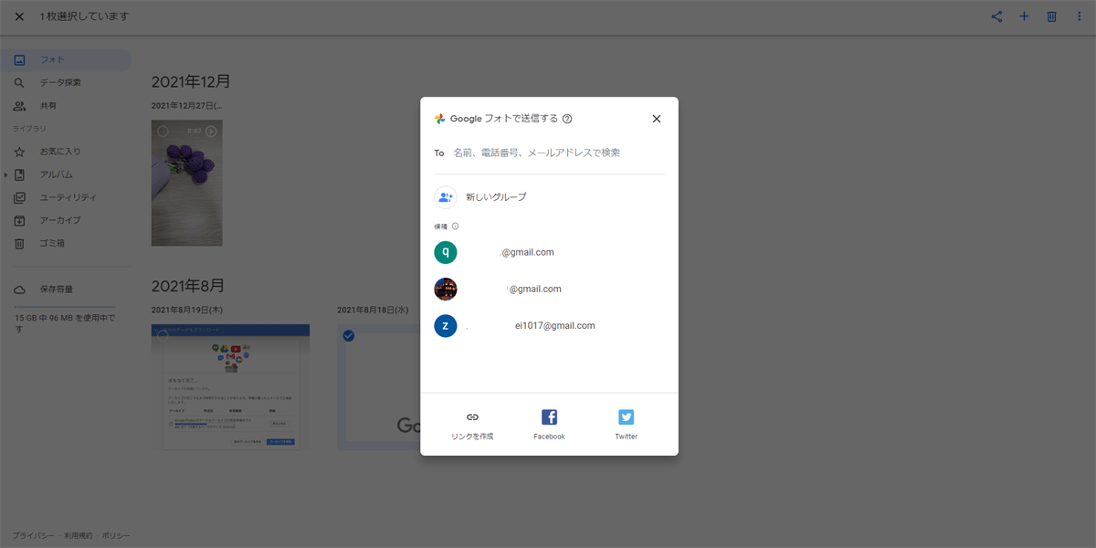
Task: Open the プライバシー footer link
Action: pos(34,535)
